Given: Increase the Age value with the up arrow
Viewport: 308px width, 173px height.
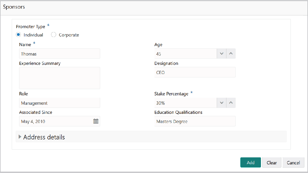Looking at the screenshot, I should (x=231, y=53).
